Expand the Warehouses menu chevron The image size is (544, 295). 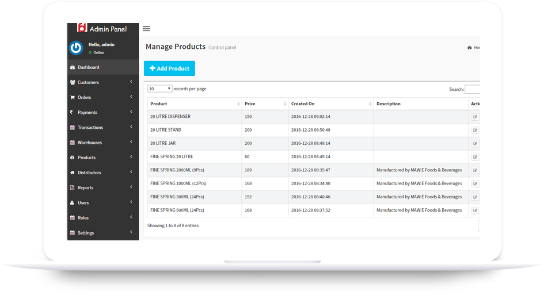(x=131, y=142)
